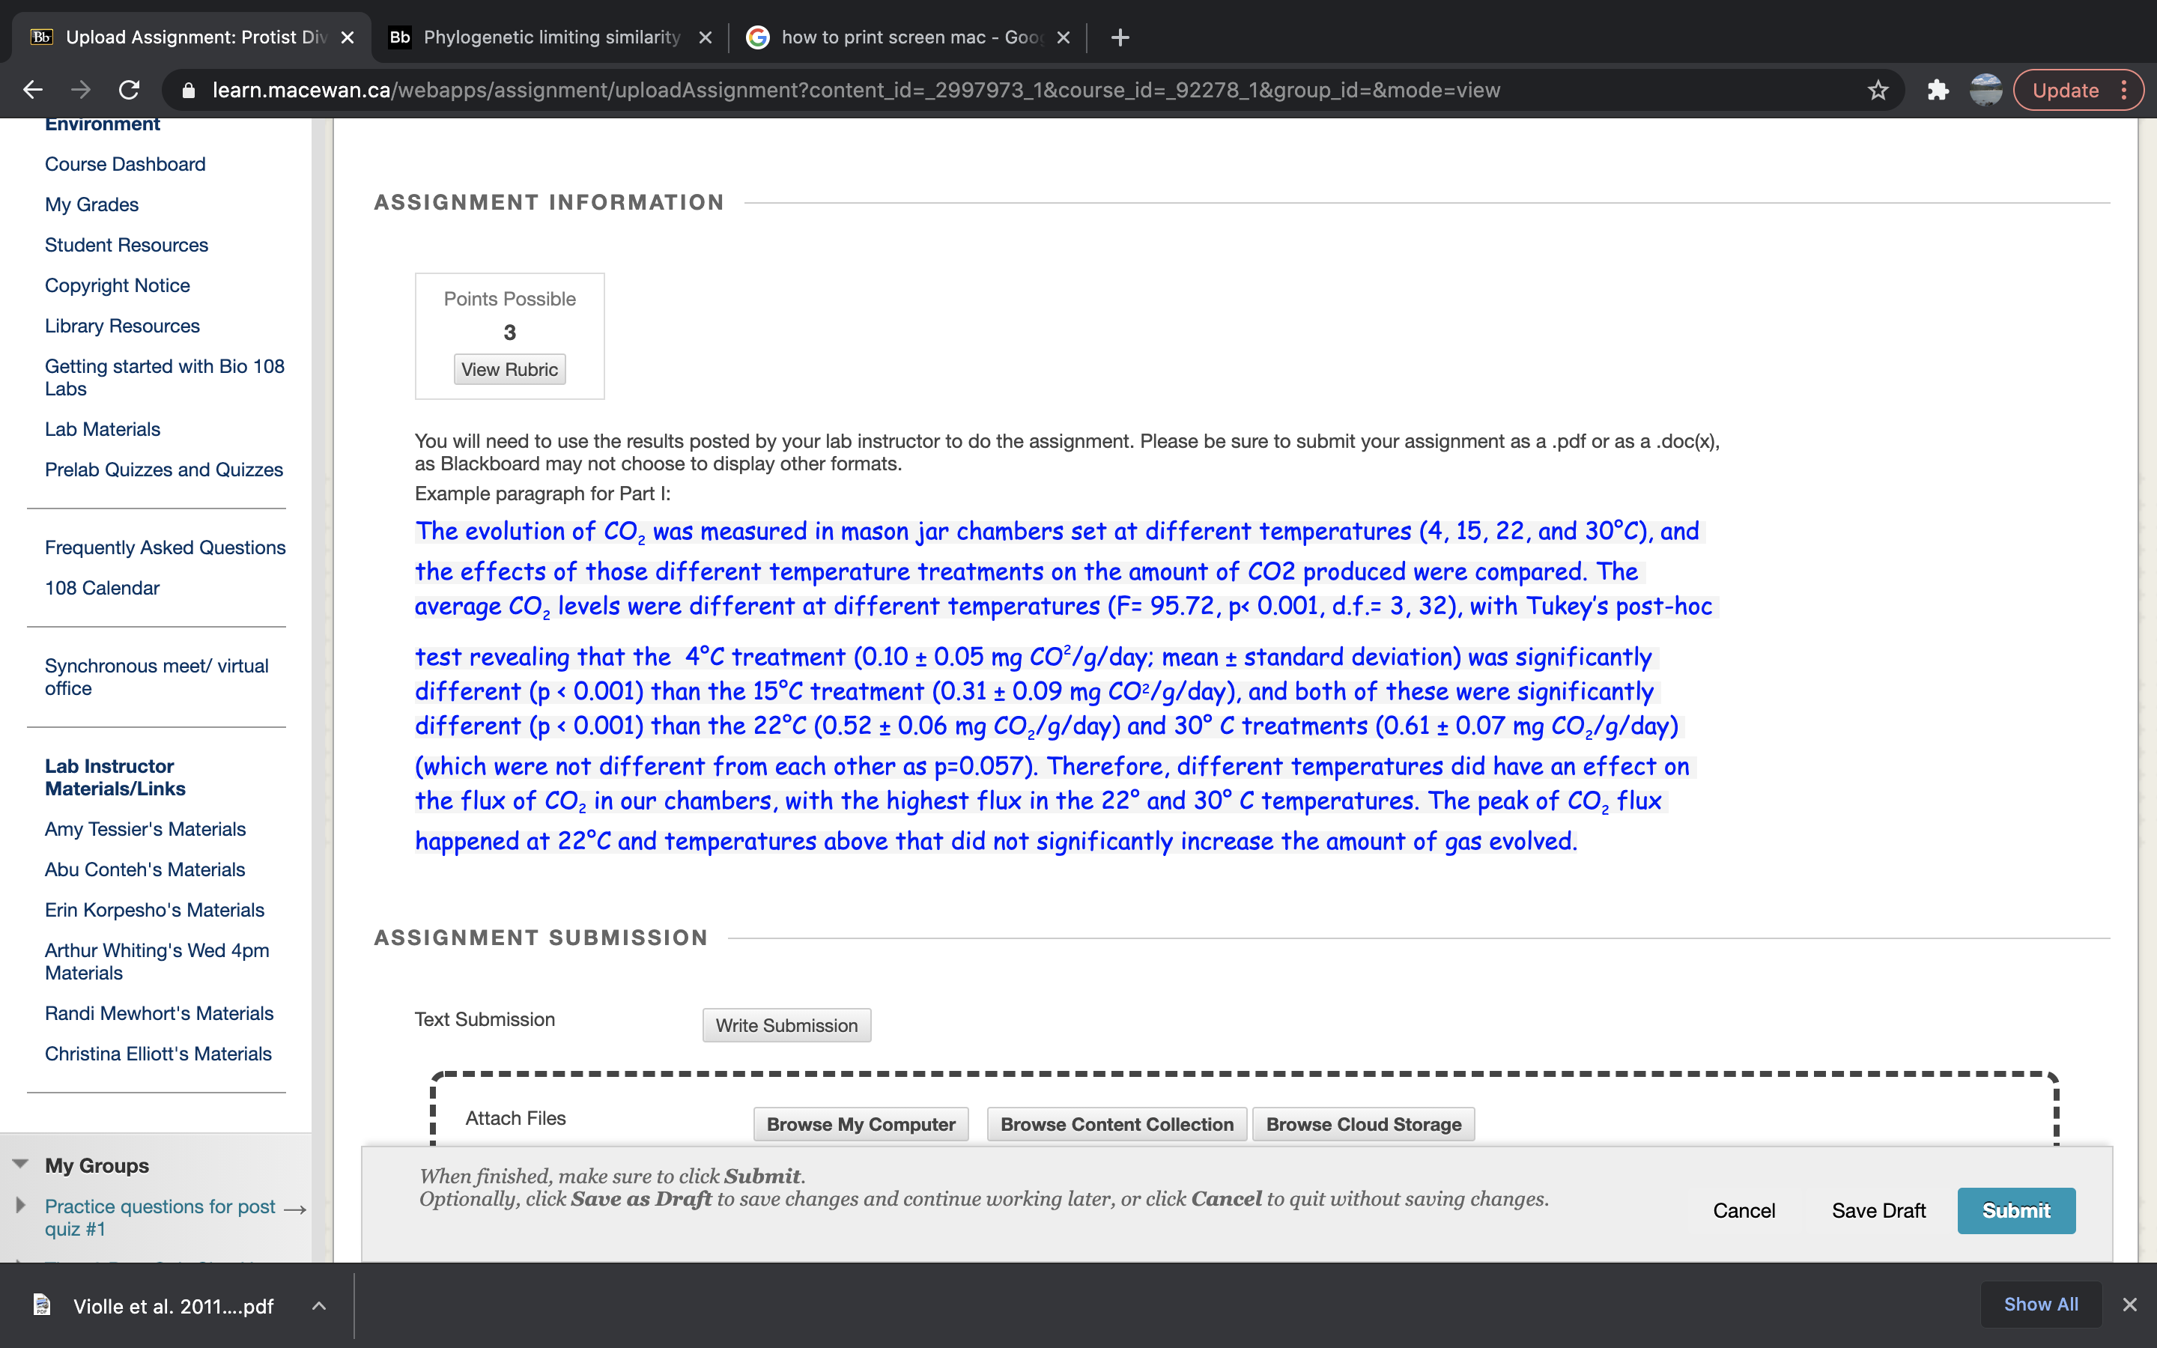Click the Violle et al. PDF file icon
The height and width of the screenshot is (1348, 2157).
tap(42, 1305)
